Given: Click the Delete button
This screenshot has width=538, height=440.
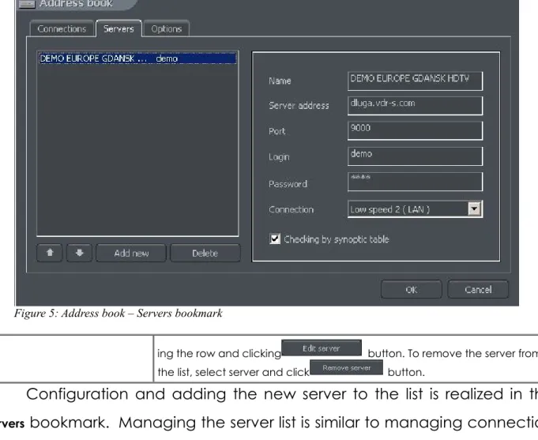Looking at the screenshot, I should [x=205, y=254].
